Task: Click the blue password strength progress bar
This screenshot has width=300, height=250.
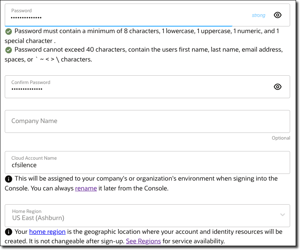Action: tap(119, 26)
